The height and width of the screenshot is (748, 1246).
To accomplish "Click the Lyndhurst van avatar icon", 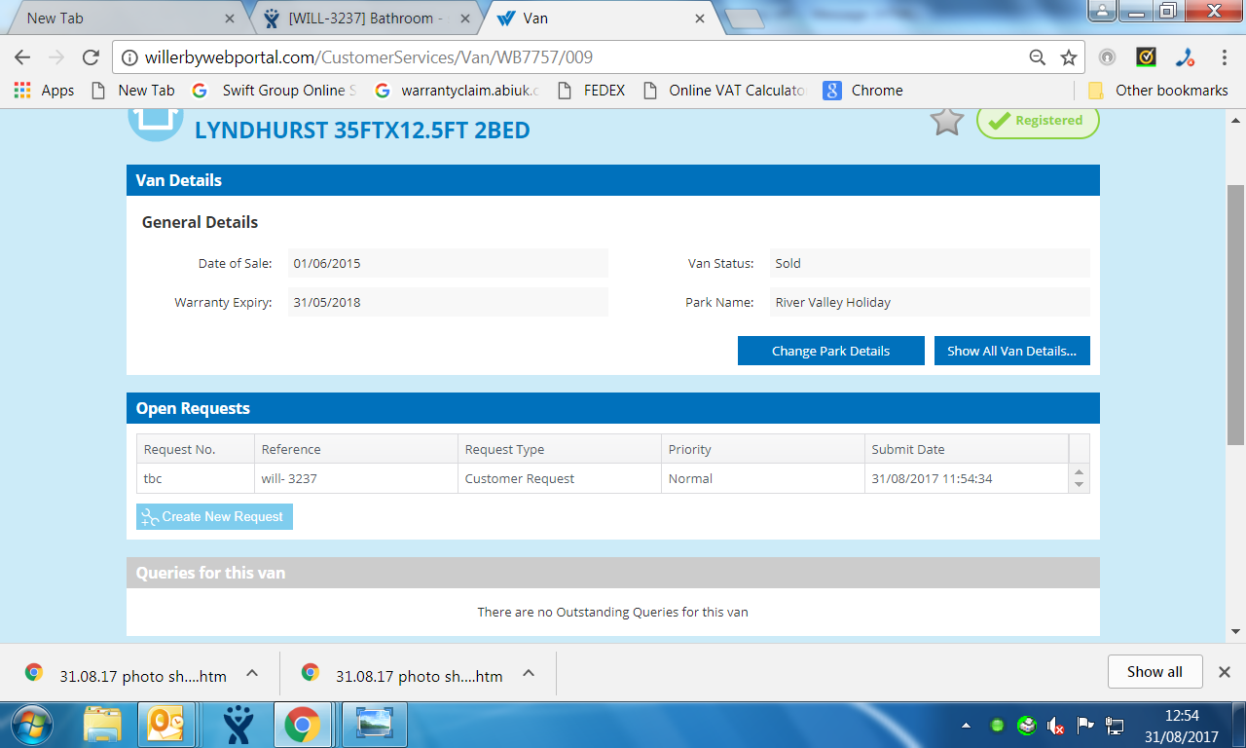I will 156,125.
